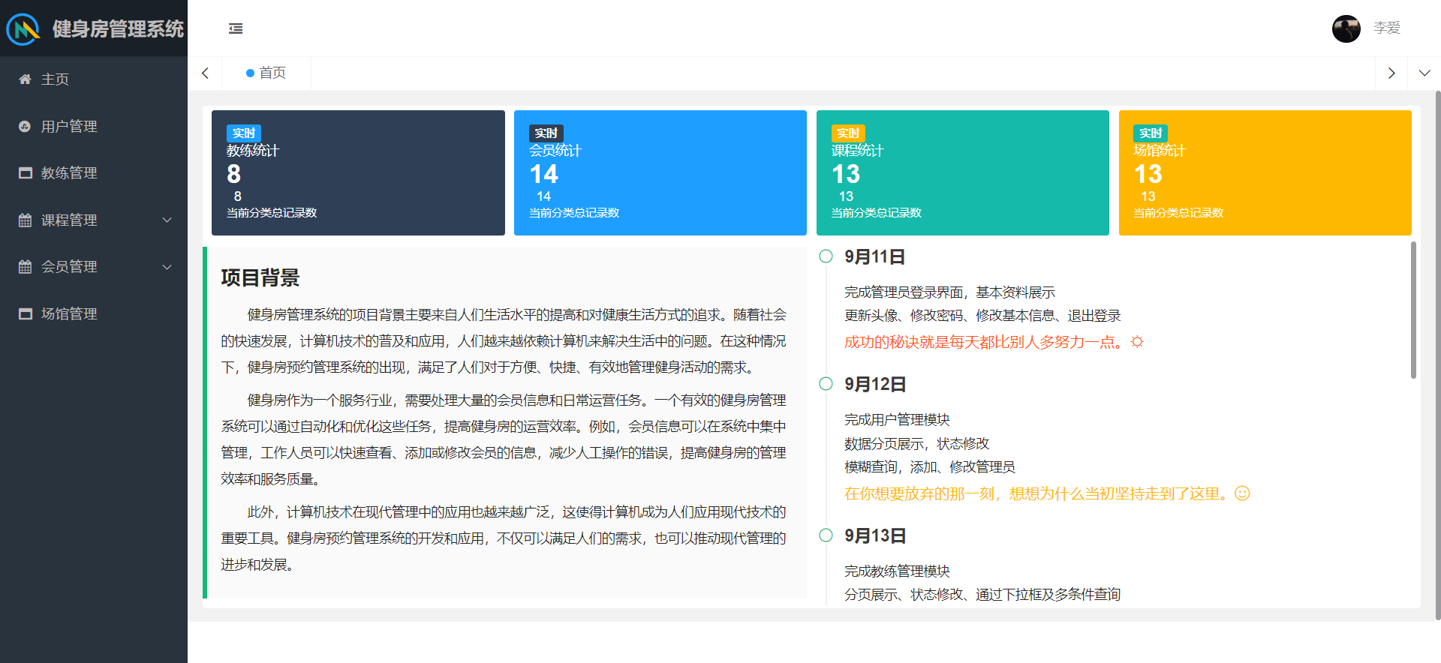1441x663 pixels.
Task: Click the 9月12日 timeline circle marker
Action: pos(826,384)
